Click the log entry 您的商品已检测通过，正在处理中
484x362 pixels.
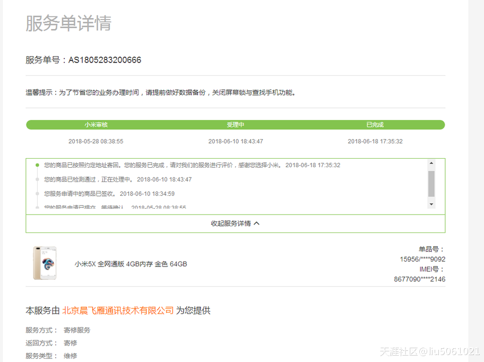[x=118, y=179]
